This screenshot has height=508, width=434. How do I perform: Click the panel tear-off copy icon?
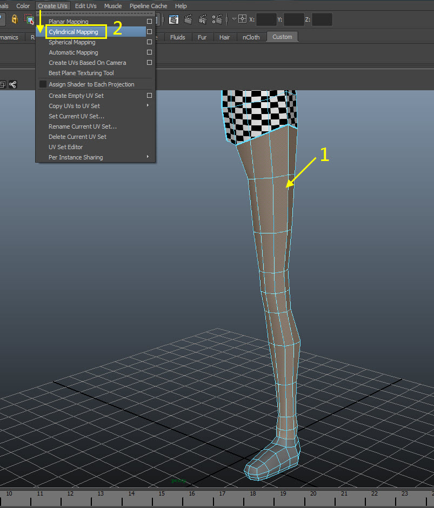pos(3,84)
